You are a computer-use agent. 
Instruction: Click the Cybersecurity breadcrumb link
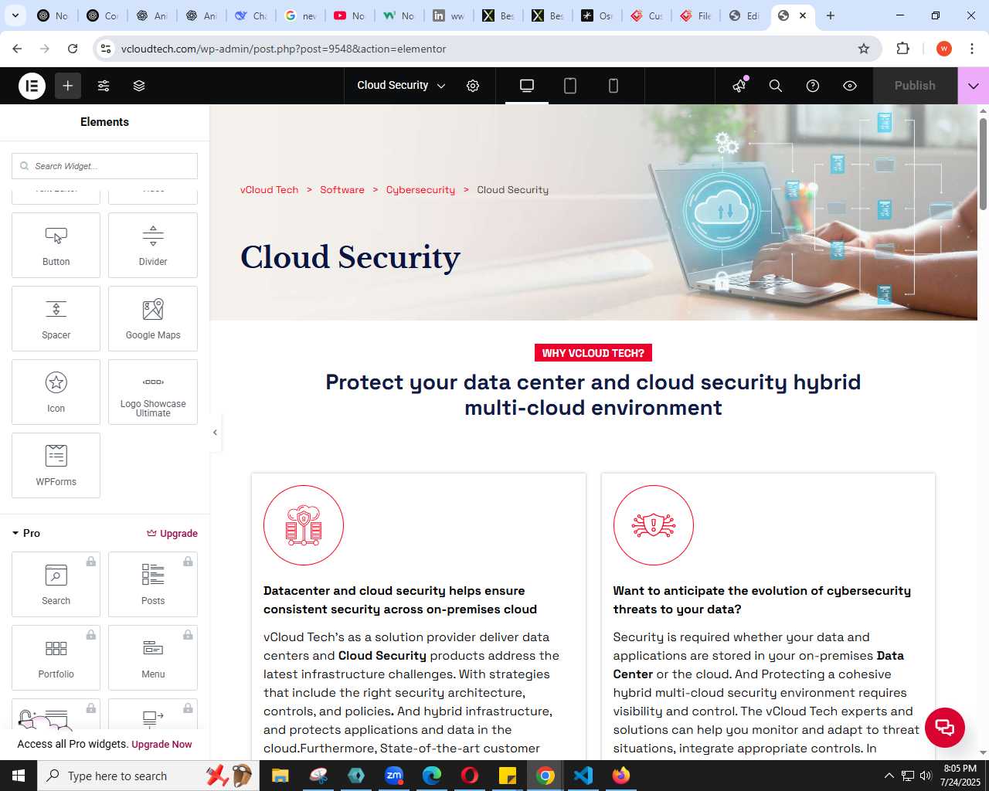click(x=420, y=190)
